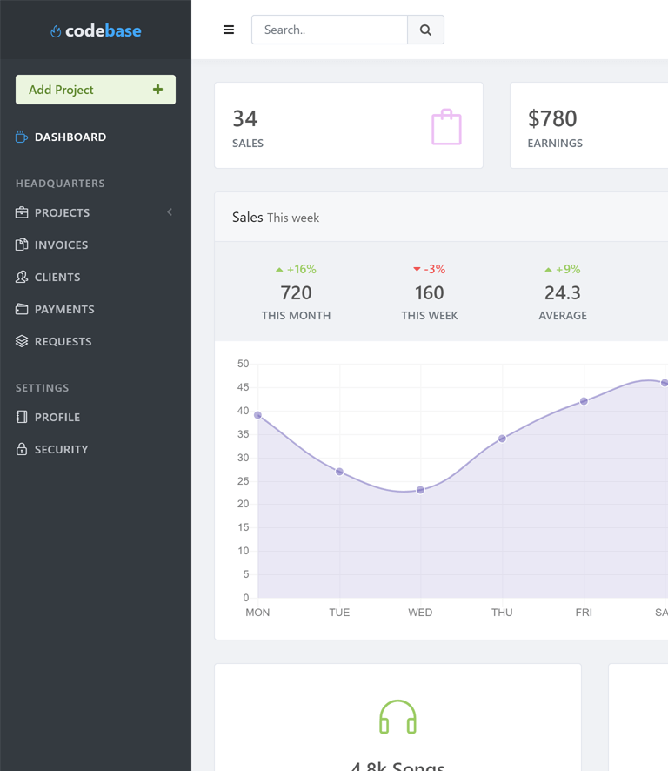Click inside the Search input field

330,30
